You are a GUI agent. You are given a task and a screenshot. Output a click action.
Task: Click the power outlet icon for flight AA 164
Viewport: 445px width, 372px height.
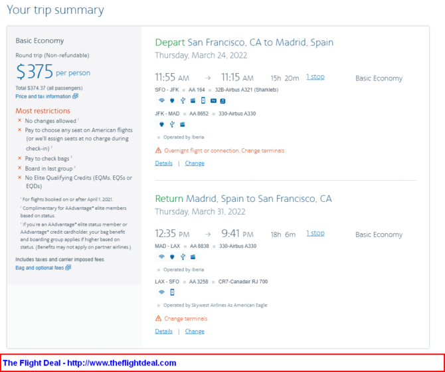click(x=172, y=100)
